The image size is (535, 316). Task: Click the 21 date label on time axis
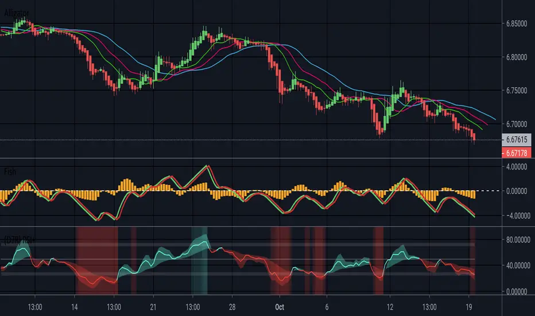pyautogui.click(x=153, y=307)
